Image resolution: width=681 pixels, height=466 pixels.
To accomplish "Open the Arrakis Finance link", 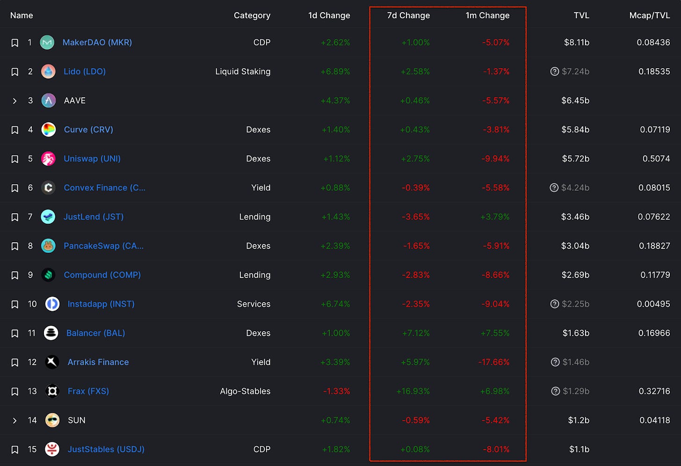I will (x=98, y=362).
